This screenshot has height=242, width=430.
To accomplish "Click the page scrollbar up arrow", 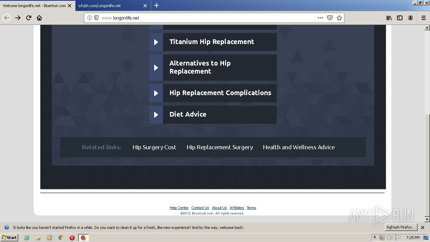I will pyautogui.click(x=427, y=27).
